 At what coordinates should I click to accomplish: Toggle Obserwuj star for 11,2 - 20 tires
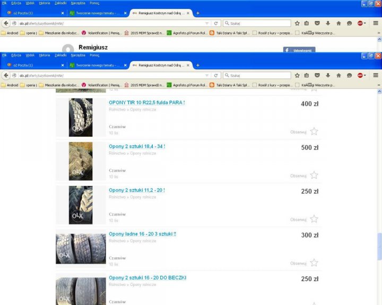(314, 219)
